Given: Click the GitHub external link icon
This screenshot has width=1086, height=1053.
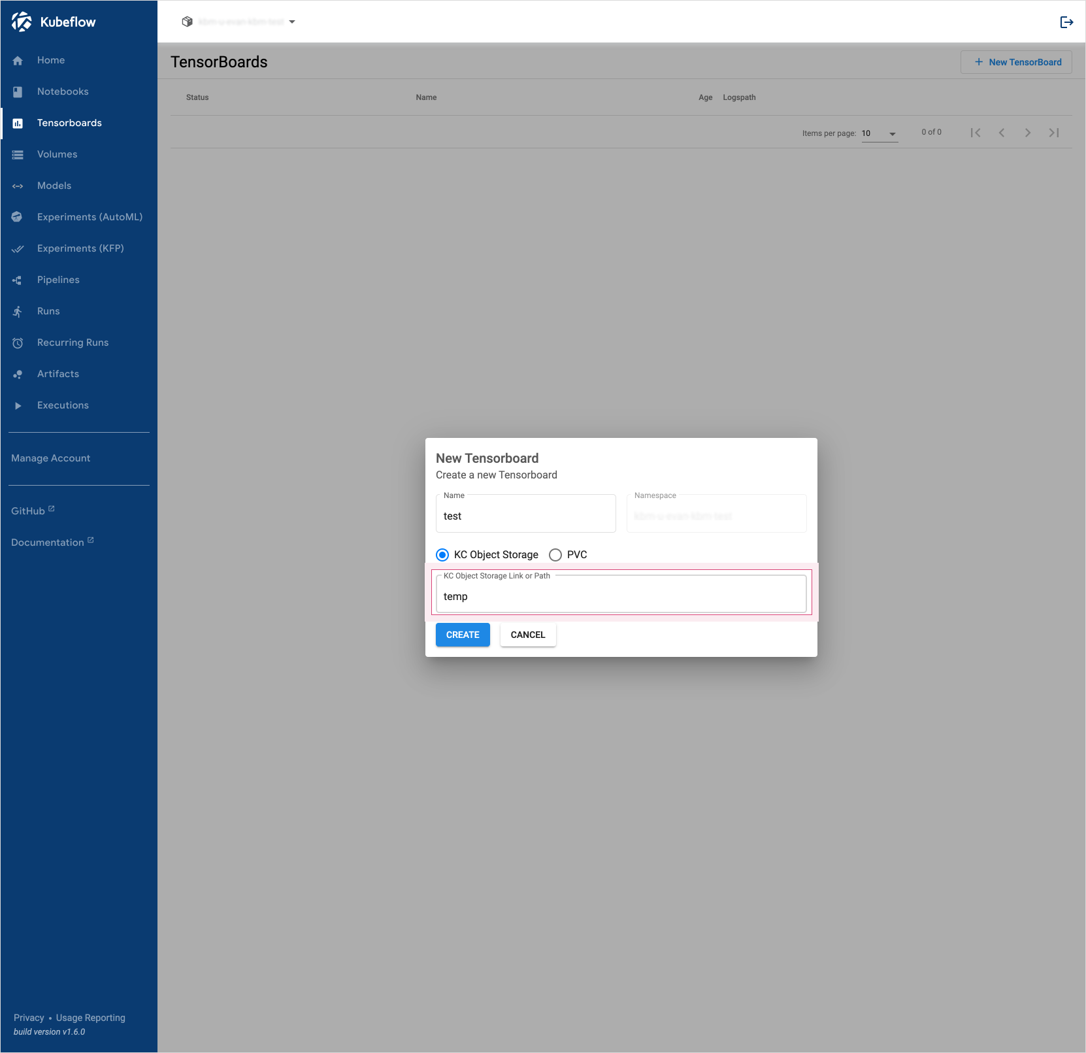Looking at the screenshot, I should [x=52, y=509].
